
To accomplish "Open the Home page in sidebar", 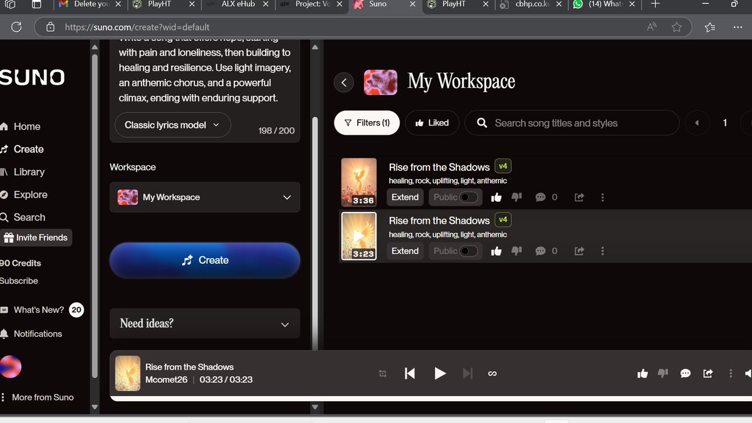I will pyautogui.click(x=21, y=127).
